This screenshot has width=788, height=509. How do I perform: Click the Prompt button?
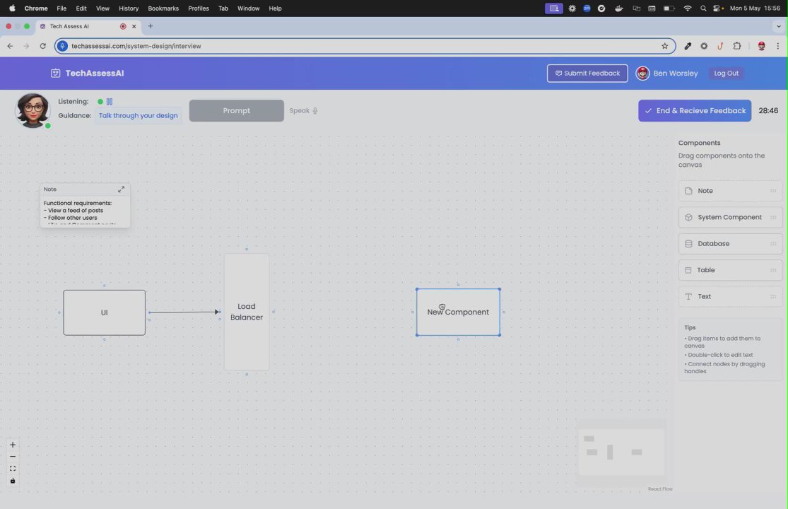pyautogui.click(x=236, y=110)
